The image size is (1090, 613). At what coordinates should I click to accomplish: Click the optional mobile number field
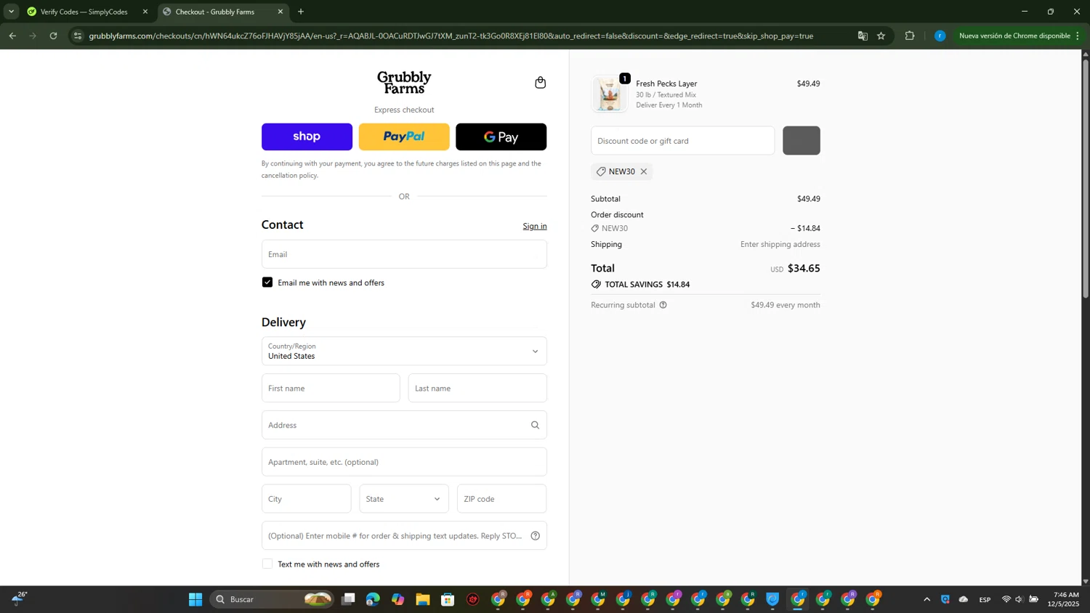tap(404, 536)
